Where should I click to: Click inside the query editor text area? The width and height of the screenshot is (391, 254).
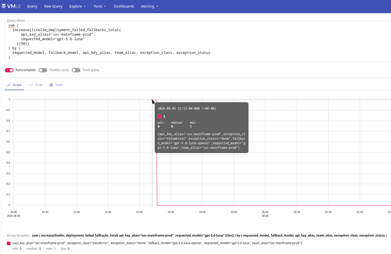coord(198,41)
